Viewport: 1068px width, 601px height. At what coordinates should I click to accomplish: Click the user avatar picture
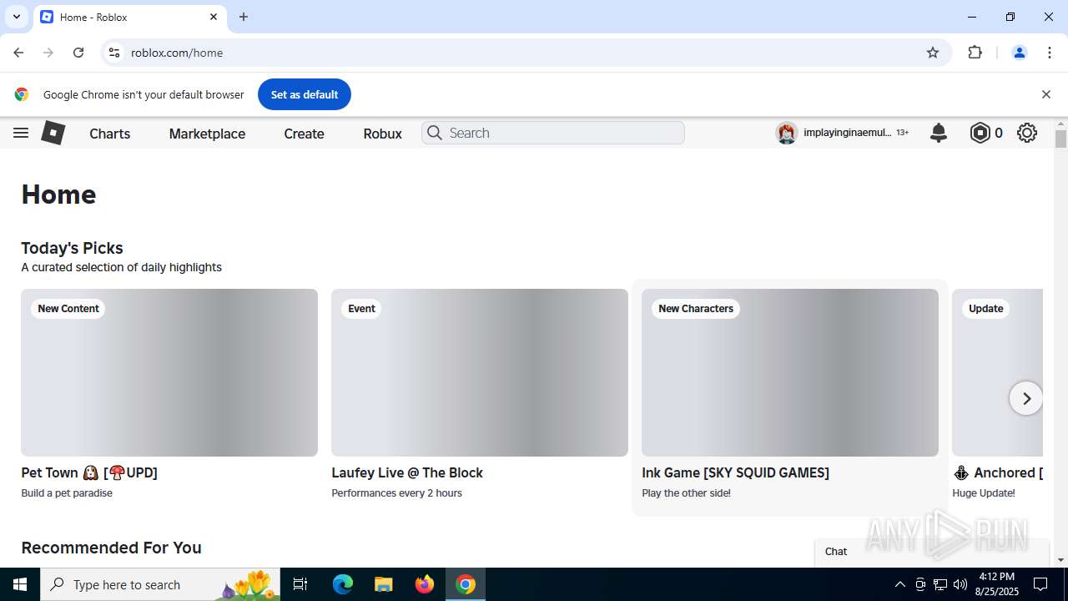pyautogui.click(x=786, y=133)
